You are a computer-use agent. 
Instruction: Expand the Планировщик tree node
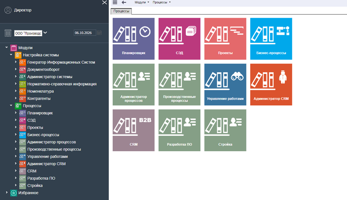point(15,113)
